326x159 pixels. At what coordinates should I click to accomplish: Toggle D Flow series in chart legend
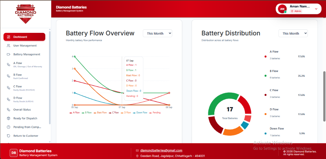click(125, 112)
